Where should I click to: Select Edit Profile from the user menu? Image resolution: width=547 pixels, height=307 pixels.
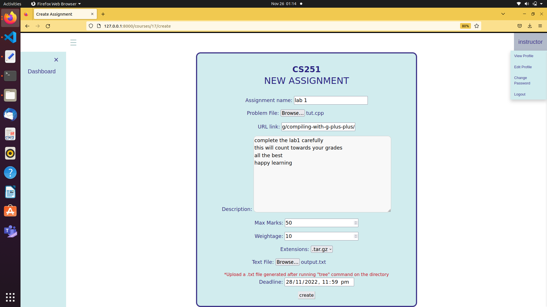click(523, 67)
